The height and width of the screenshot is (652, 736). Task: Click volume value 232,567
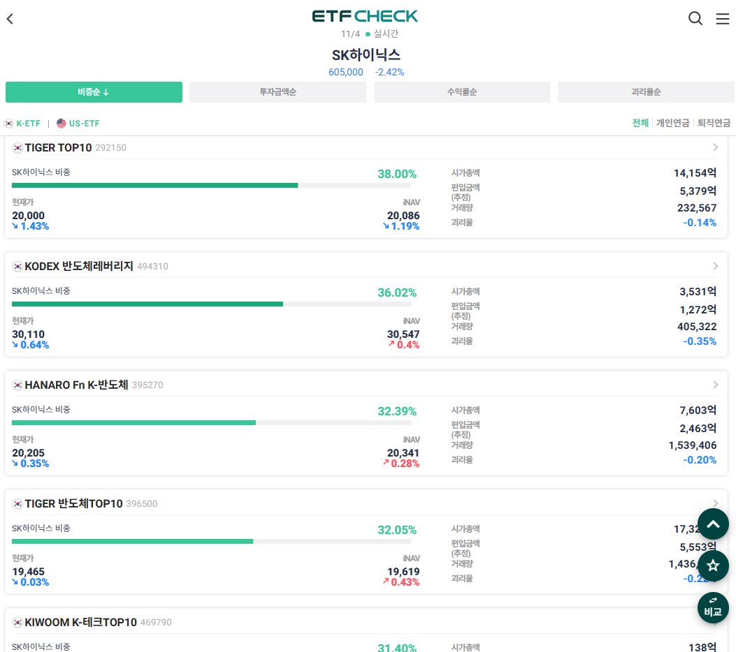(697, 208)
